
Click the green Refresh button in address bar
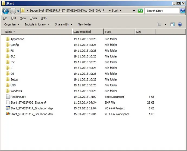pos(140,11)
